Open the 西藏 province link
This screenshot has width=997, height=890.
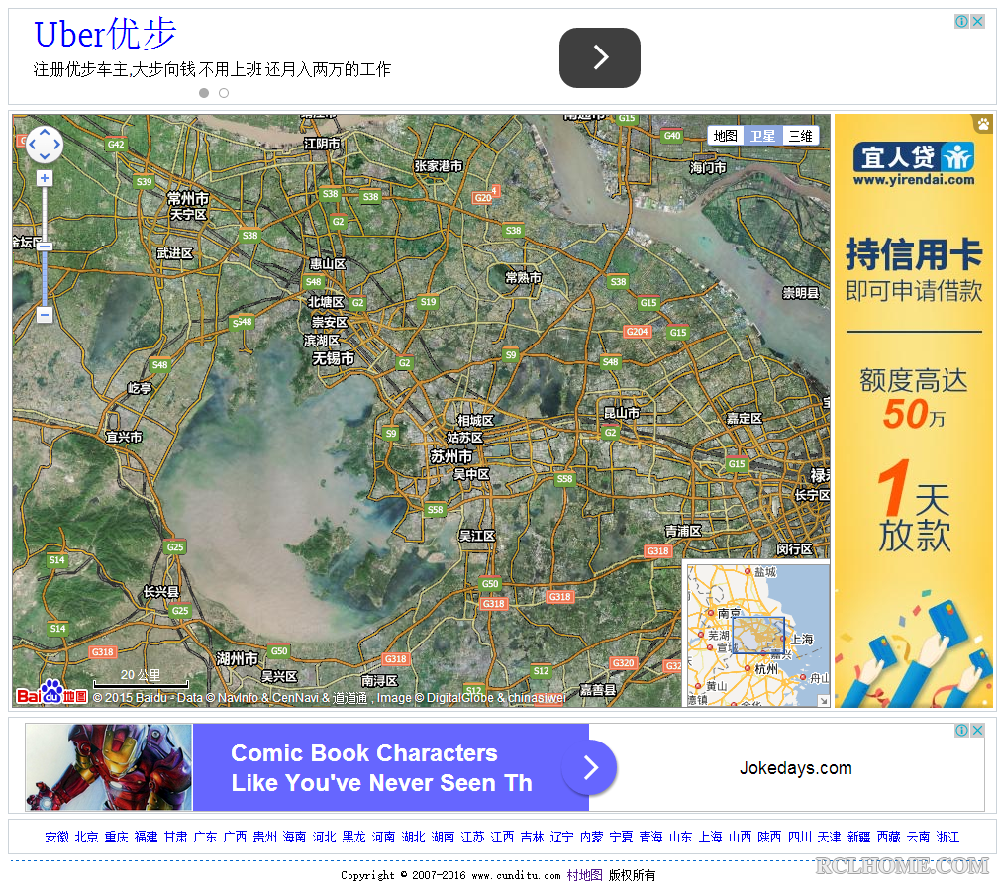click(x=888, y=837)
